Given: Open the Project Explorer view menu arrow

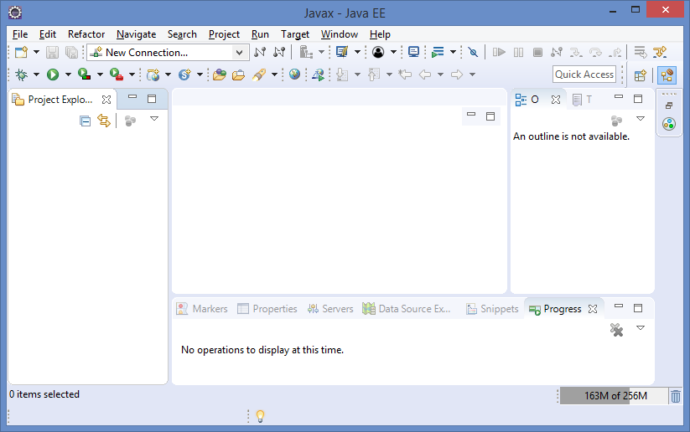Looking at the screenshot, I should [x=154, y=119].
